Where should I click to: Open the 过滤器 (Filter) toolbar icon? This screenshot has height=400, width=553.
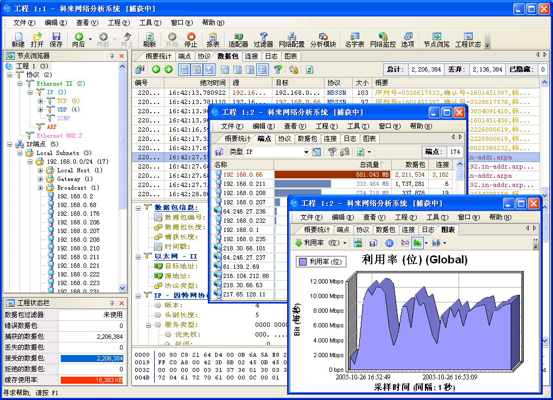point(263,40)
